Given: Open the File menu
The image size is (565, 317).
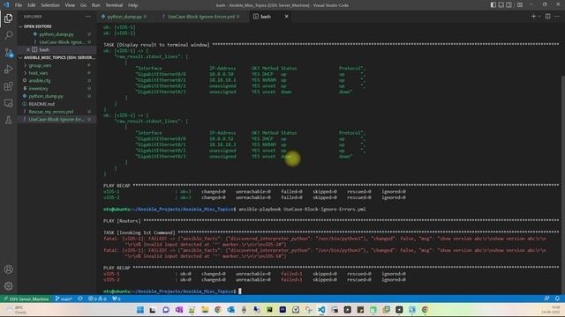Looking at the screenshot, I should tap(19, 5).
